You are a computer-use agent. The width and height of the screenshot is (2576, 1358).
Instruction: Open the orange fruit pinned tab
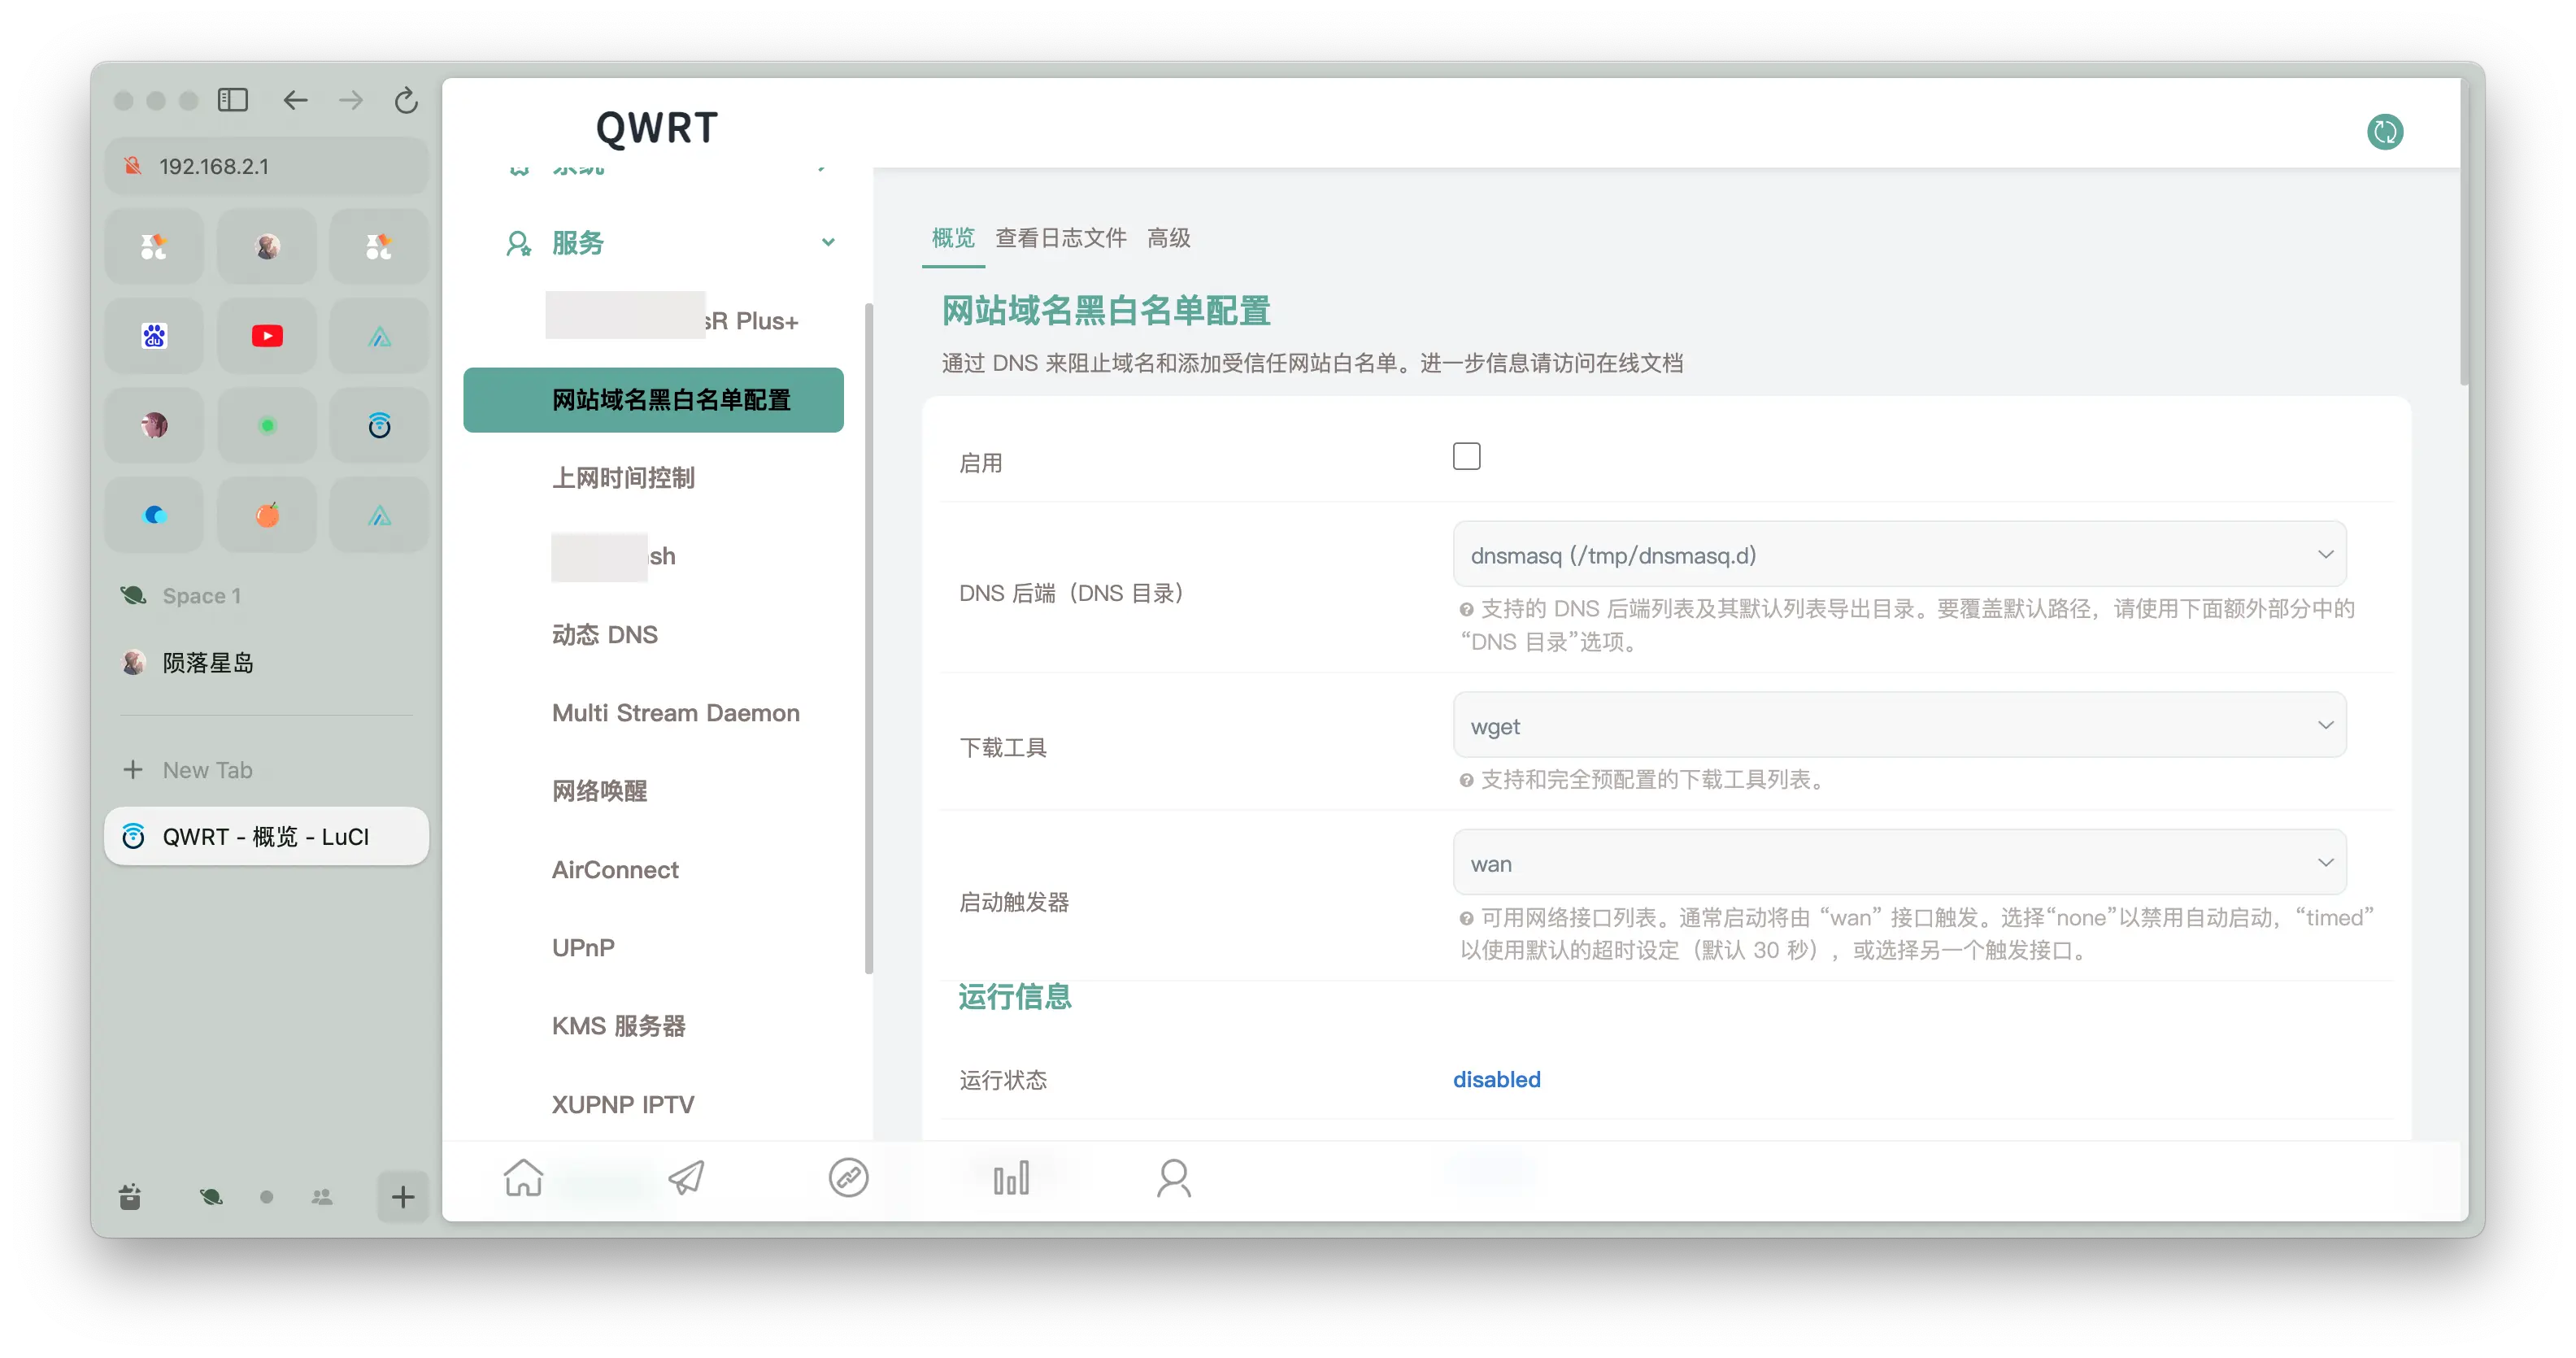267,515
